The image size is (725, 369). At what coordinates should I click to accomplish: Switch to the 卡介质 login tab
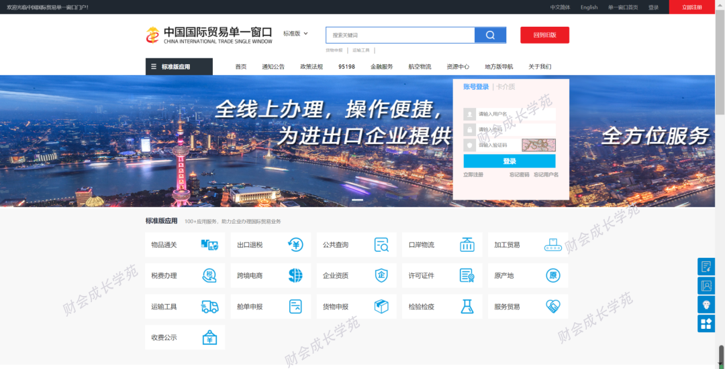(505, 87)
